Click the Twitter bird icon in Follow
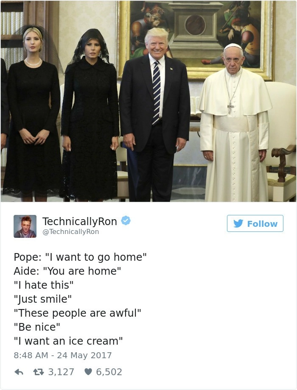 [x=238, y=223]
